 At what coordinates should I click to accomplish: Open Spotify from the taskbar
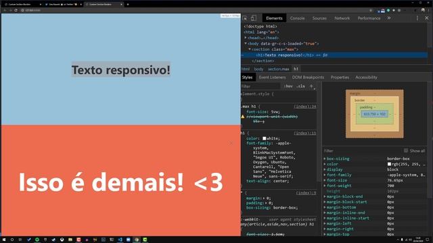point(37,240)
